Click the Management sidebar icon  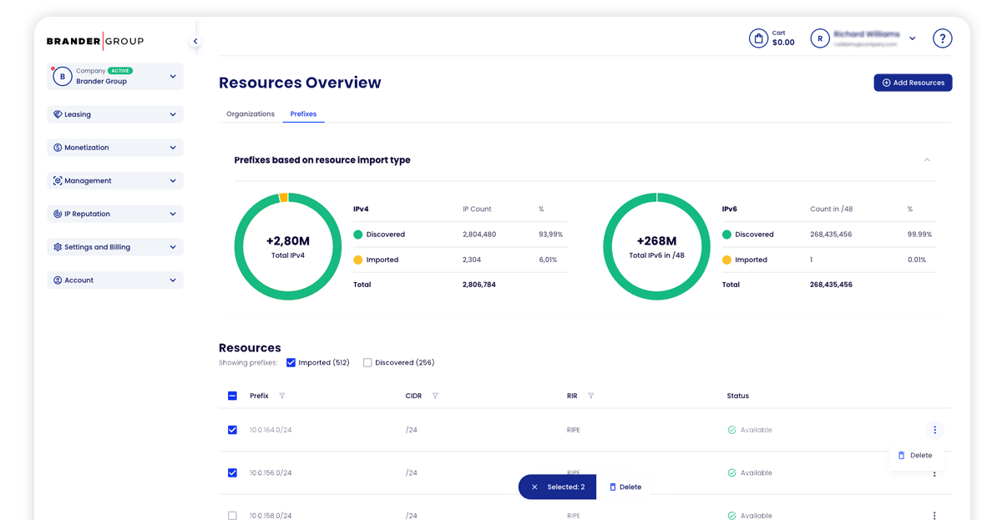coord(55,180)
